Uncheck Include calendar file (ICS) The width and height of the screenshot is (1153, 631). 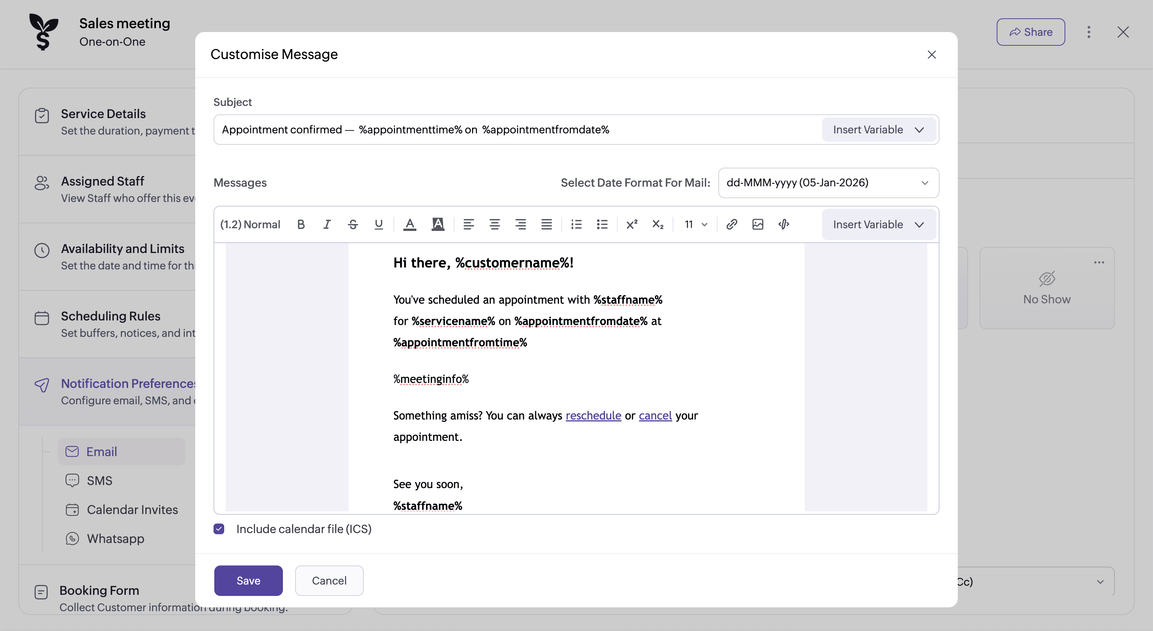click(x=219, y=529)
